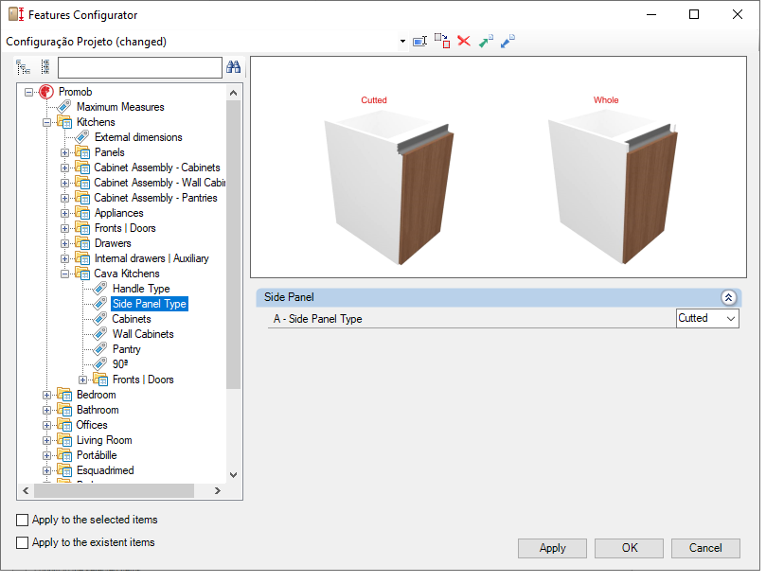The width and height of the screenshot is (766, 583).
Task: Click the green arrow import icon
Action: [x=486, y=42]
